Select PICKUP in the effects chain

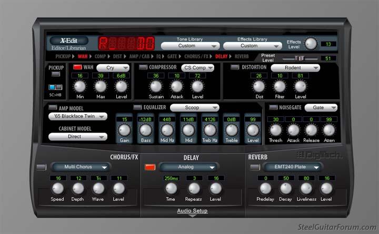(x=63, y=56)
